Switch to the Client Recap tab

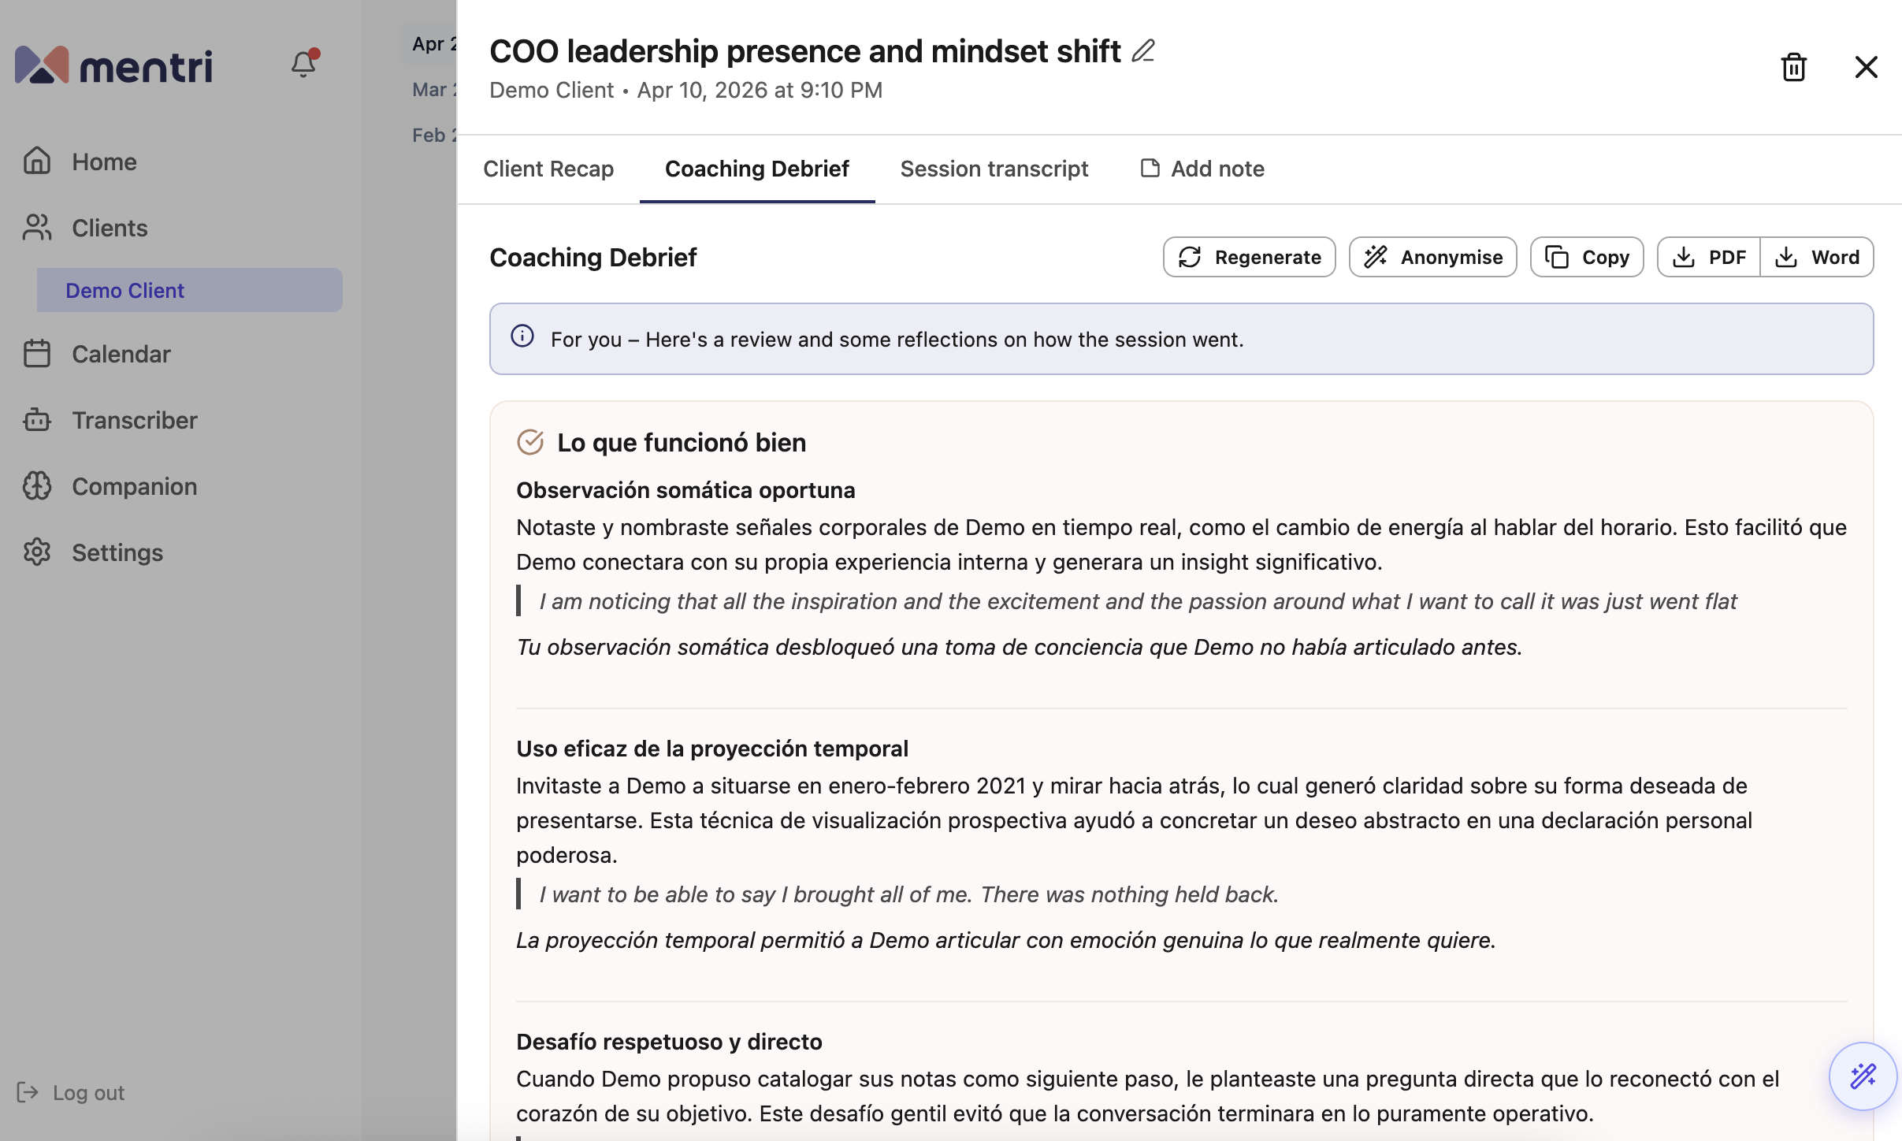[x=548, y=169]
